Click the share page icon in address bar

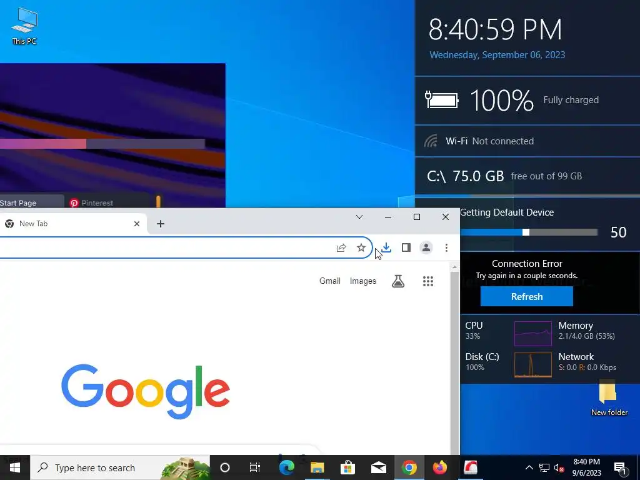tap(341, 247)
